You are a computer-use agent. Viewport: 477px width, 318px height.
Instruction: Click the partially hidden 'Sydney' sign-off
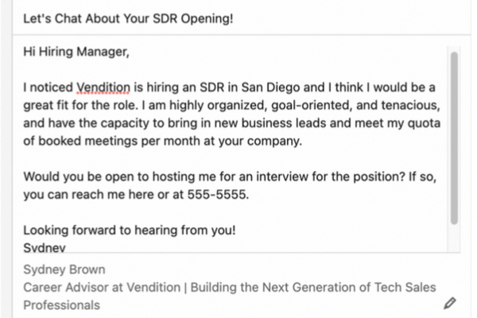(x=45, y=247)
